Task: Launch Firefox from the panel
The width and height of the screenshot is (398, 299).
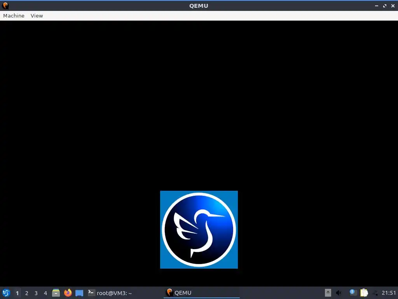Action: click(68, 293)
